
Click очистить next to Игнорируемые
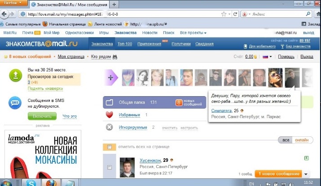point(170,128)
